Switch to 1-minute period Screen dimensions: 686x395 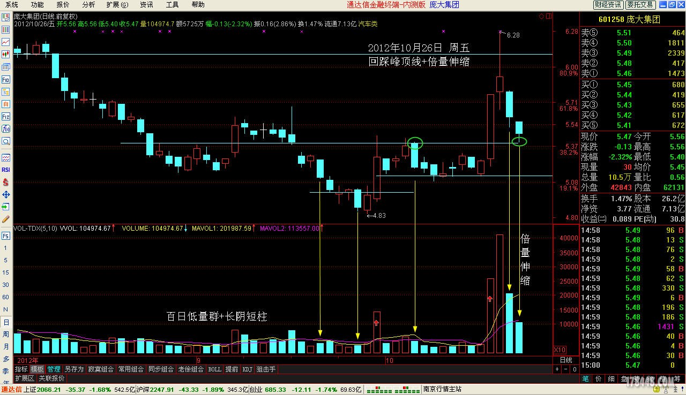coord(5,249)
